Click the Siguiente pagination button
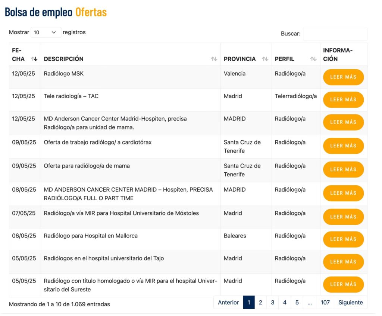The width and height of the screenshot is (382, 316). pos(350,302)
